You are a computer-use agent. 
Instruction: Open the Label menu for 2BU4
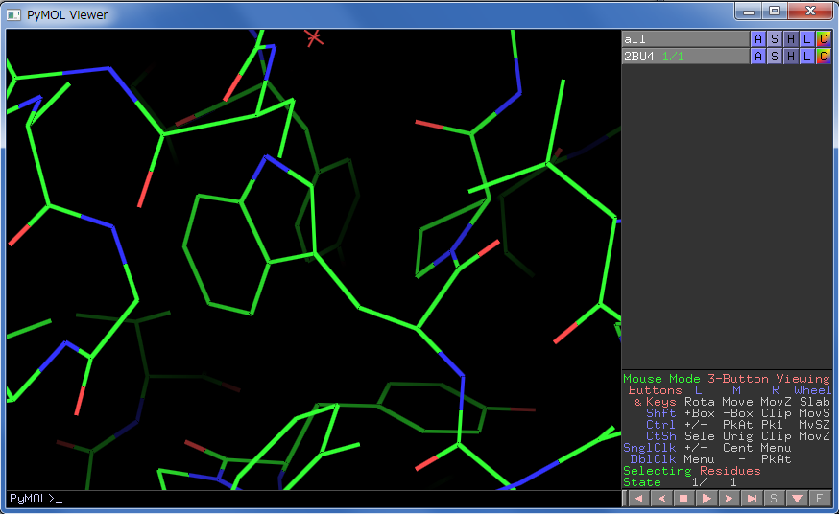pos(807,57)
